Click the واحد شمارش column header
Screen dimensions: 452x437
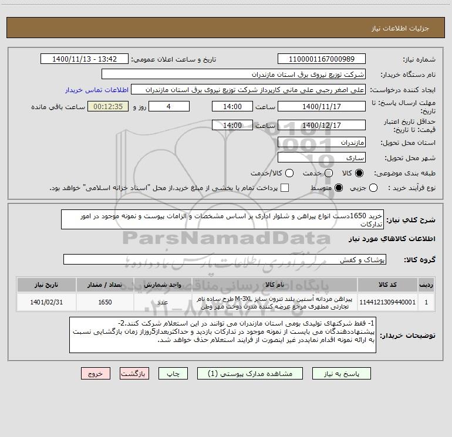point(163,284)
